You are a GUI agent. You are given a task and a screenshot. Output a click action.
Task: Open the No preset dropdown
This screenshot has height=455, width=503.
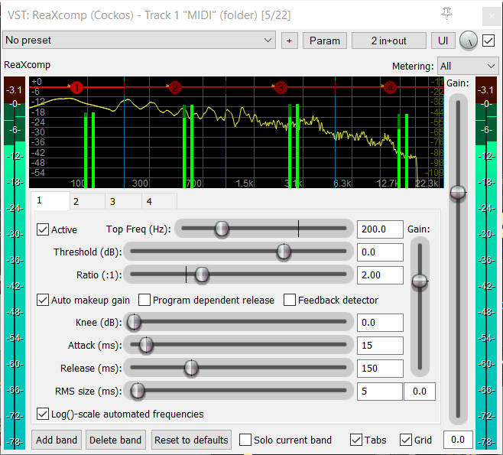[x=139, y=40]
